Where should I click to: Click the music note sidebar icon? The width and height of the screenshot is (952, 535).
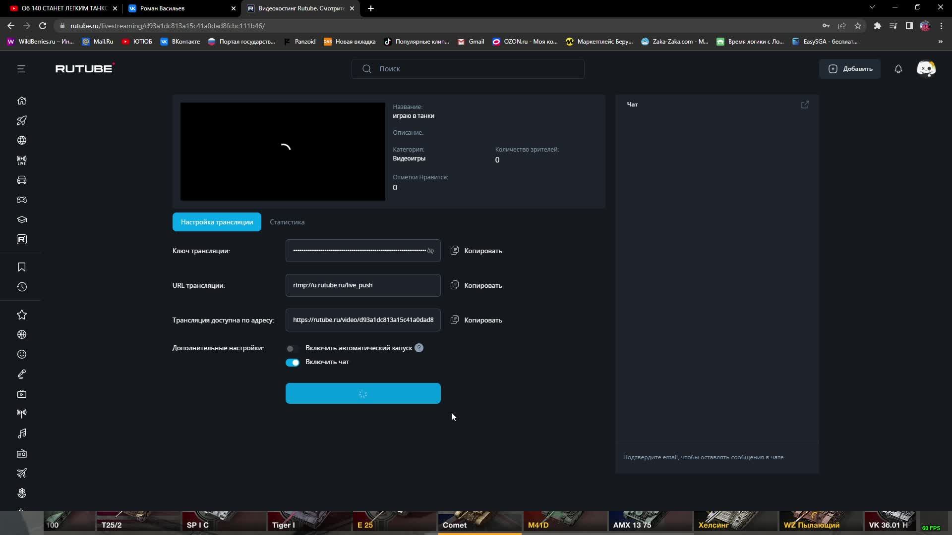[x=22, y=433]
